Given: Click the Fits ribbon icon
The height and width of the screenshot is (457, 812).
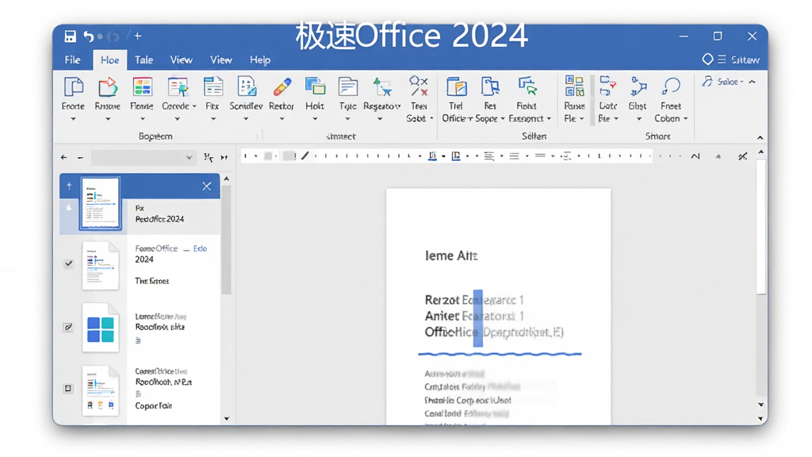Looking at the screenshot, I should coord(213,87).
